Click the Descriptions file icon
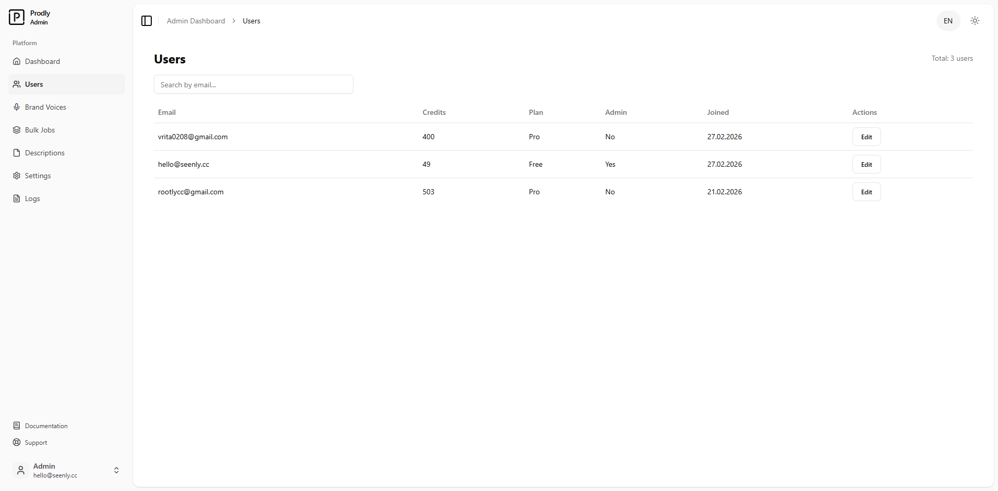Viewport: 998px width, 491px height. click(17, 153)
